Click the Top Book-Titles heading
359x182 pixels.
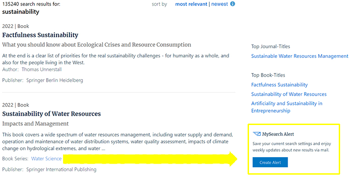268,75
